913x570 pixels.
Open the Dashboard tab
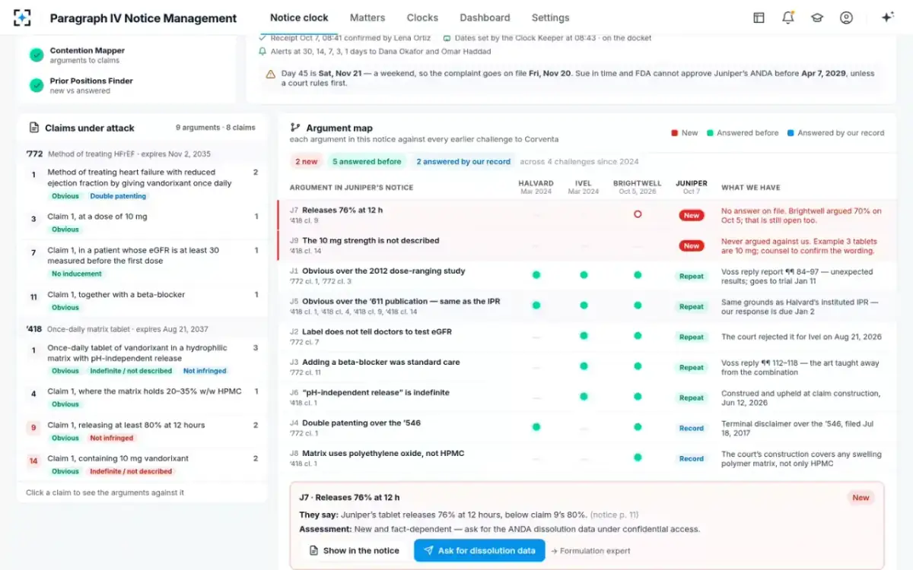coord(485,17)
